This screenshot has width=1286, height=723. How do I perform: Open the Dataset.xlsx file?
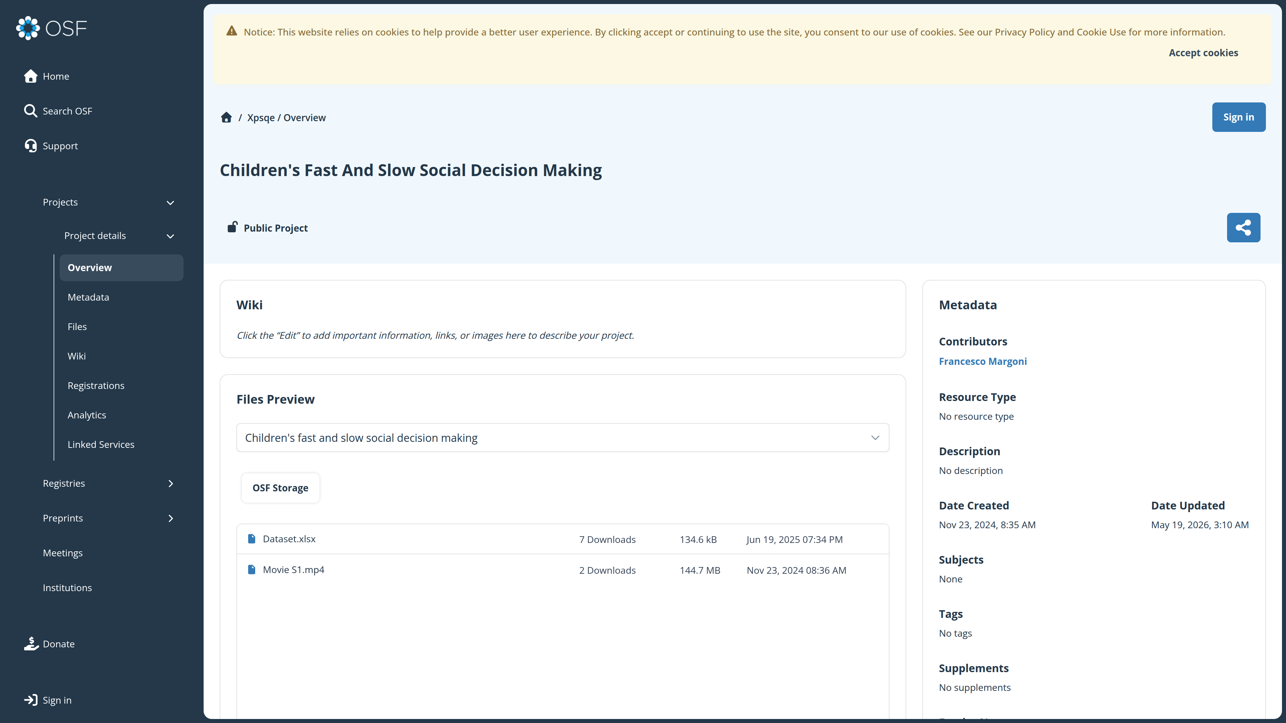click(x=289, y=539)
